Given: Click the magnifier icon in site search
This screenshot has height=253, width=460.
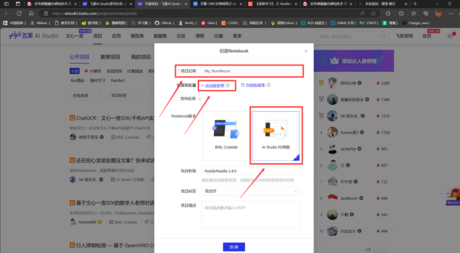Looking at the screenshot, I should click(x=383, y=36).
